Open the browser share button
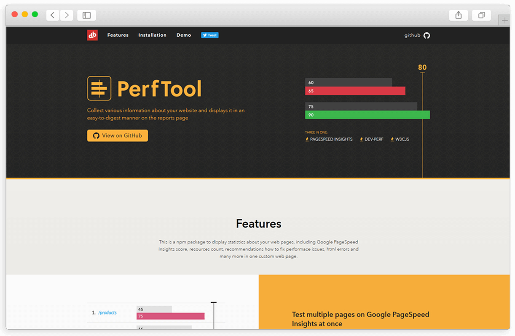Viewport: 515px width, 336px height. [x=459, y=15]
